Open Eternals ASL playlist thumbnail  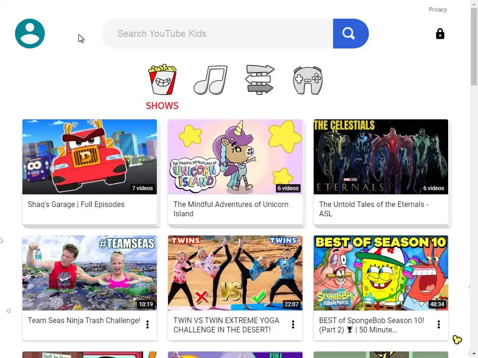coord(381,157)
